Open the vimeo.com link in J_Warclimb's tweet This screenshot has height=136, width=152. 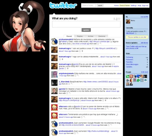pyautogui.click(x=95, y=82)
